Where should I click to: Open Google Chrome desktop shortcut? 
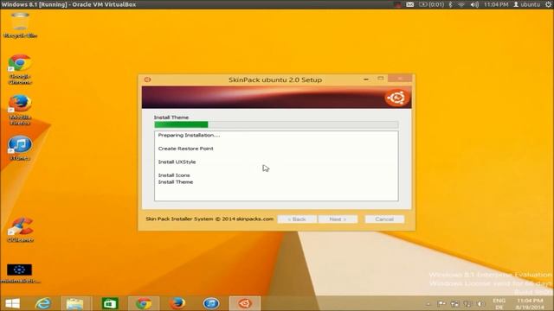point(20,69)
